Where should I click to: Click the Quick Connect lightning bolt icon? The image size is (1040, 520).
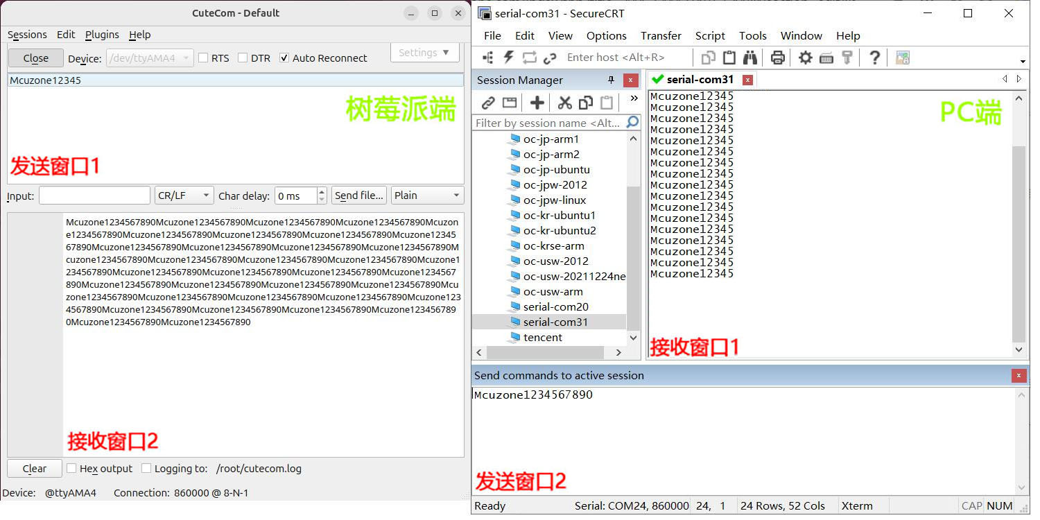click(x=509, y=58)
